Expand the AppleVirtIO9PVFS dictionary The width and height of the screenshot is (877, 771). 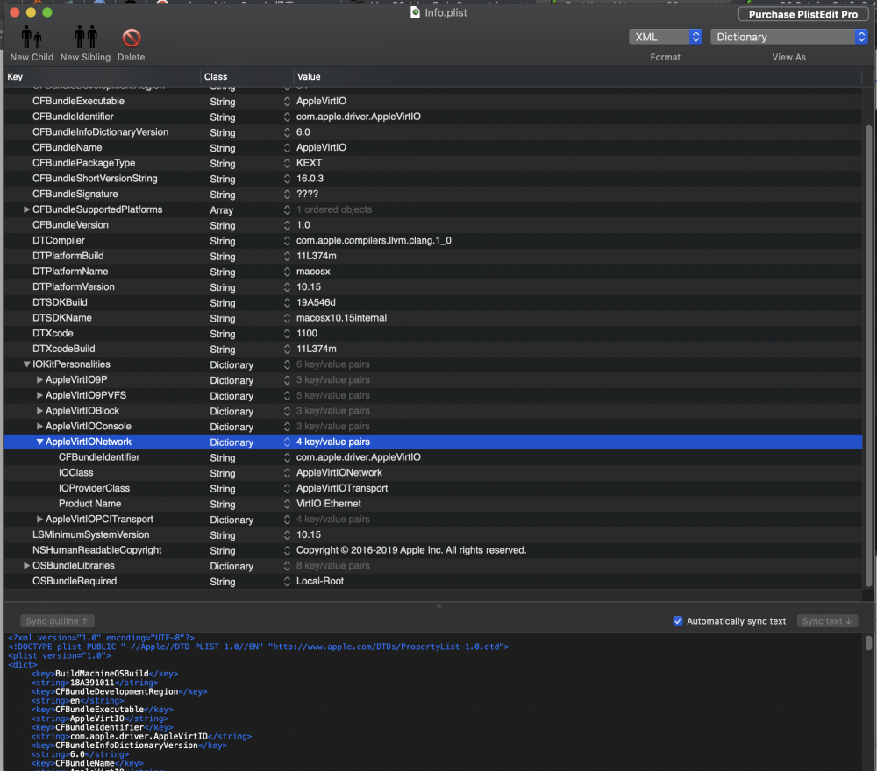tap(39, 395)
